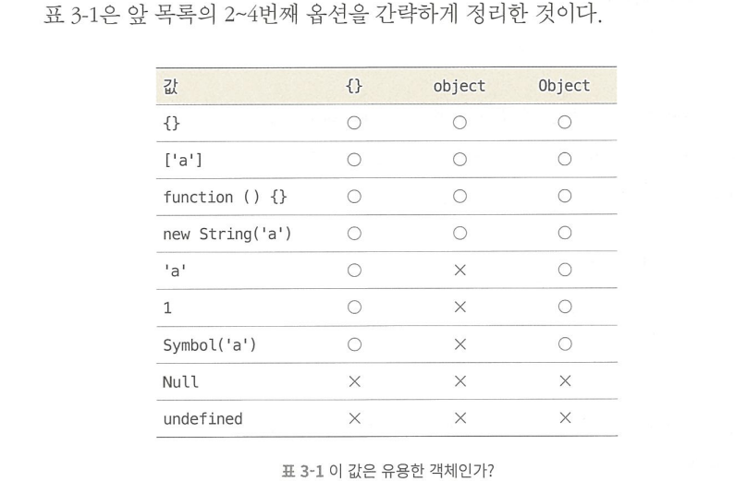Click the Null row label
The width and height of the screenshot is (735, 494).
(x=180, y=382)
